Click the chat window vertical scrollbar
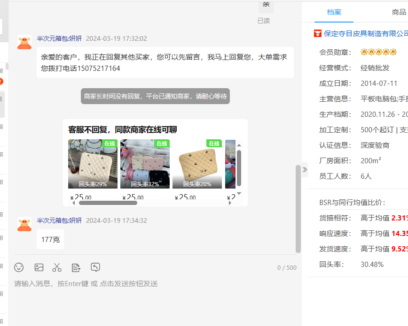Image resolution: width=408 pixels, height=326 pixels. tap(298, 209)
